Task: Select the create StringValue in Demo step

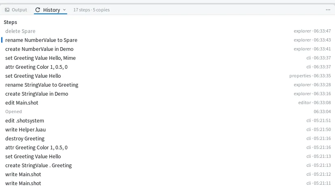Action: click(167, 94)
